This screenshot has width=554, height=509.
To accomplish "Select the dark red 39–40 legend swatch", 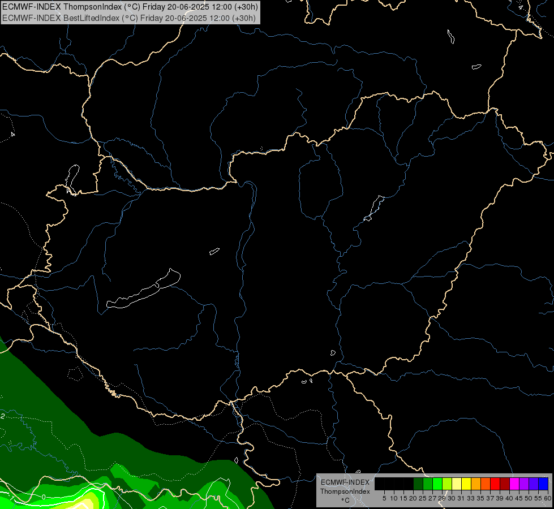I will pos(505,484).
